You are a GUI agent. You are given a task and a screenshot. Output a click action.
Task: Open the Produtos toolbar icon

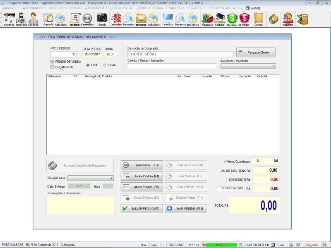75,19
